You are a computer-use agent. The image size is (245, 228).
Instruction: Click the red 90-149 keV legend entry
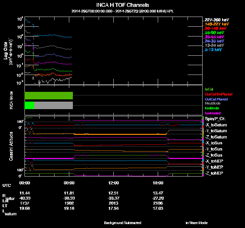point(216,28)
